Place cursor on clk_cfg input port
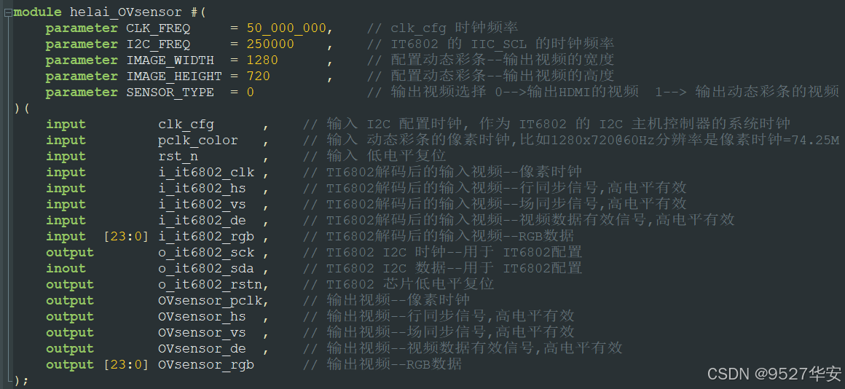The width and height of the screenshot is (845, 389). 186,125
